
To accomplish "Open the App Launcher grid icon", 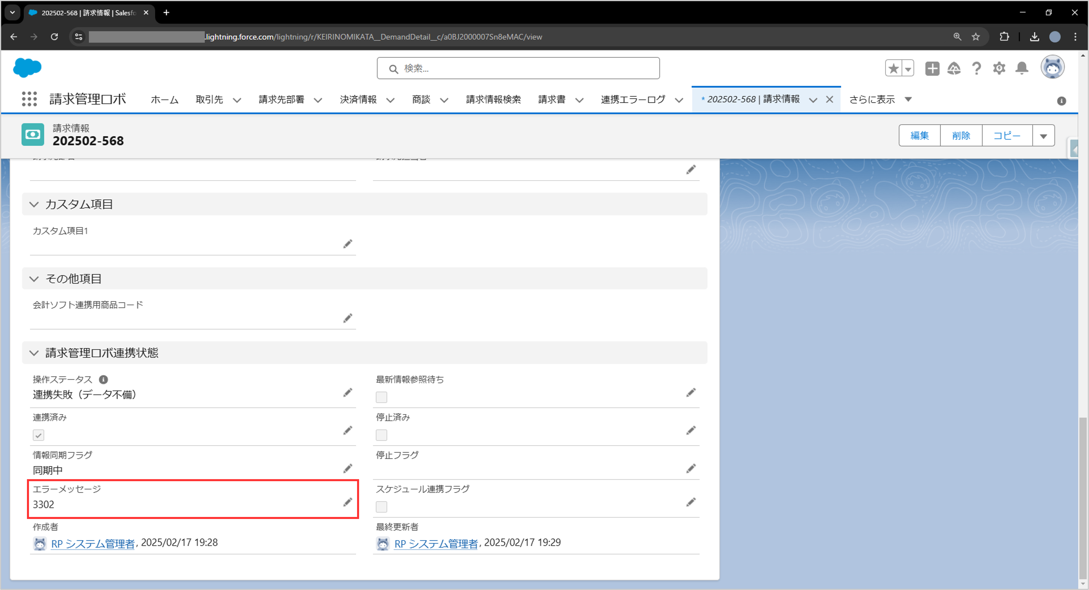I will pyautogui.click(x=29, y=99).
